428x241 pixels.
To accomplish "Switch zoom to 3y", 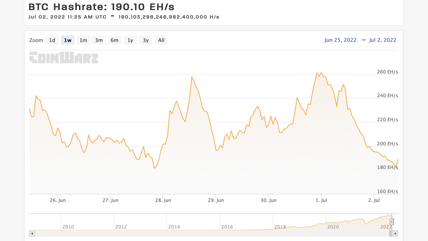I will tap(146, 40).
